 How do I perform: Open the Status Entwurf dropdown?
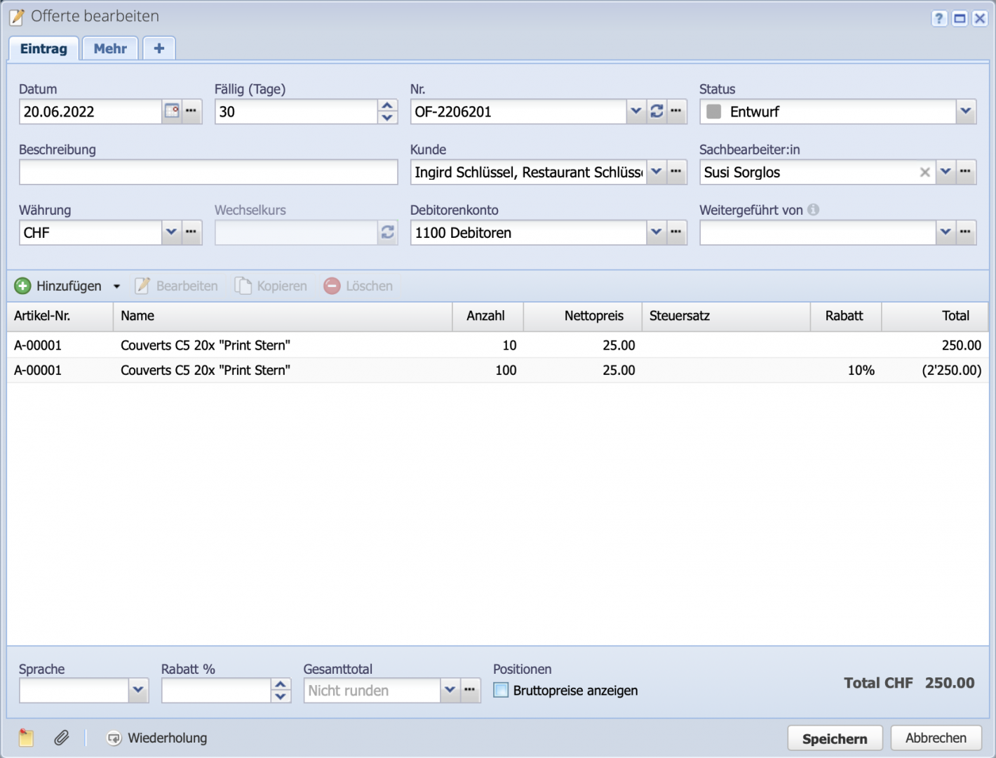[x=966, y=111]
